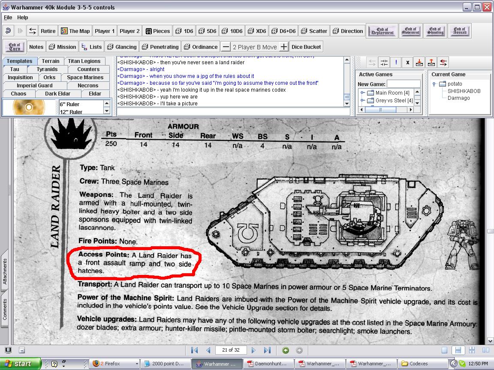Roll Glancing hit dice

122,47
